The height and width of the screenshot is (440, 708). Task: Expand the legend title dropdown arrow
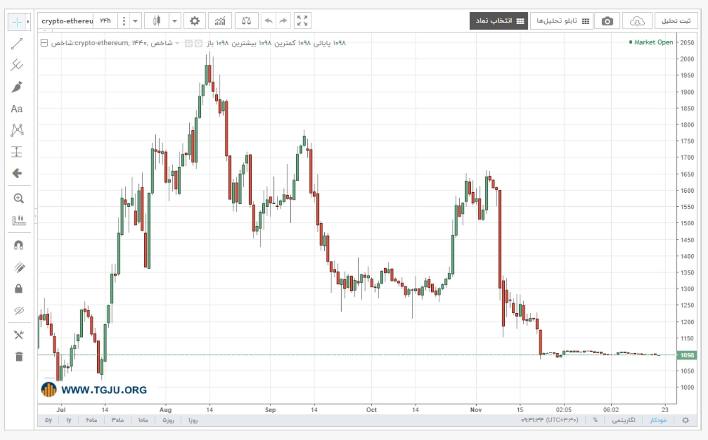pyautogui.click(x=177, y=43)
